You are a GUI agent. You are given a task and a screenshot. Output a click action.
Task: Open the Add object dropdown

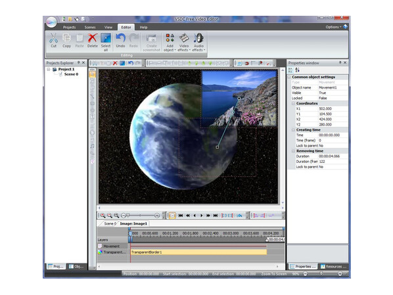170,42
